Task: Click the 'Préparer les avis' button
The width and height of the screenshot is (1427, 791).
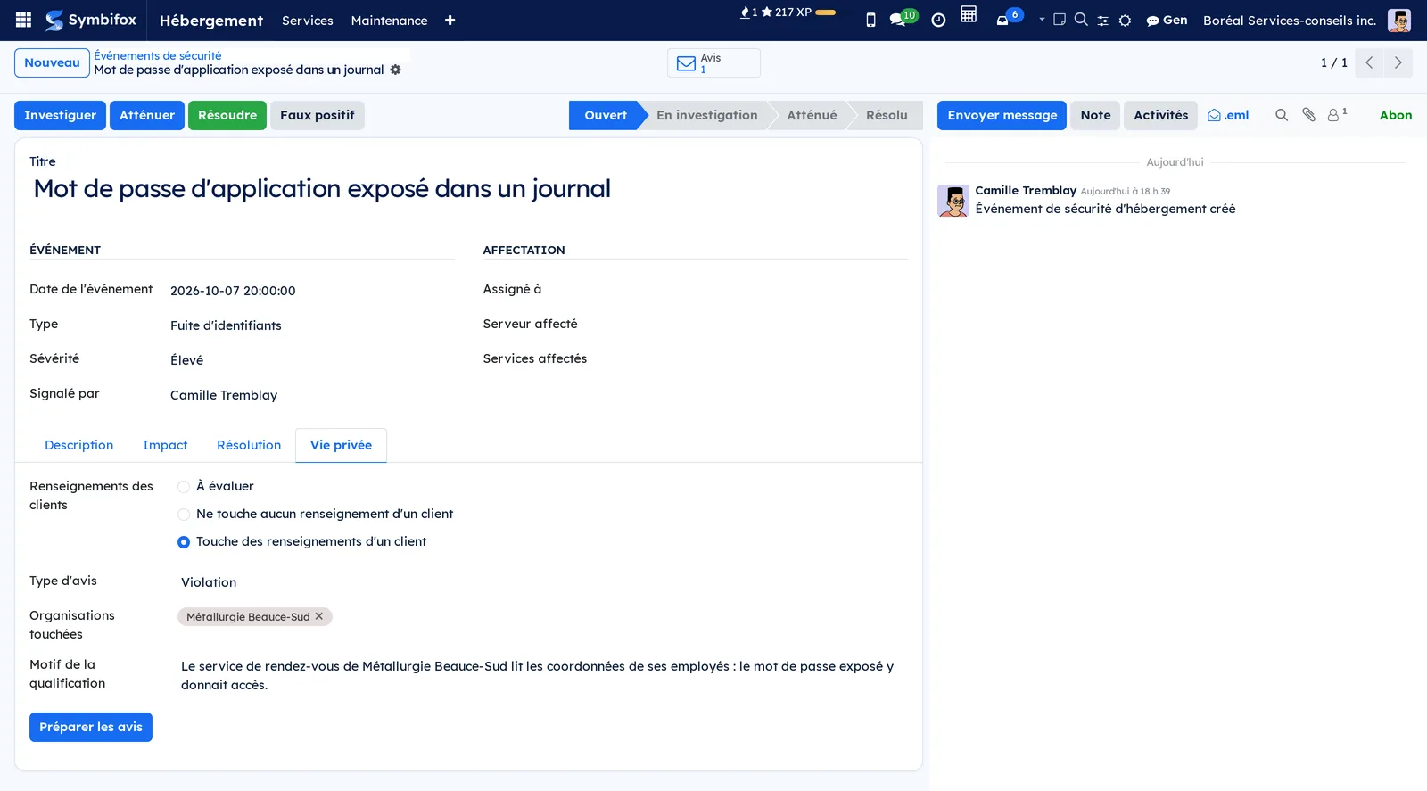Action: [x=91, y=727]
